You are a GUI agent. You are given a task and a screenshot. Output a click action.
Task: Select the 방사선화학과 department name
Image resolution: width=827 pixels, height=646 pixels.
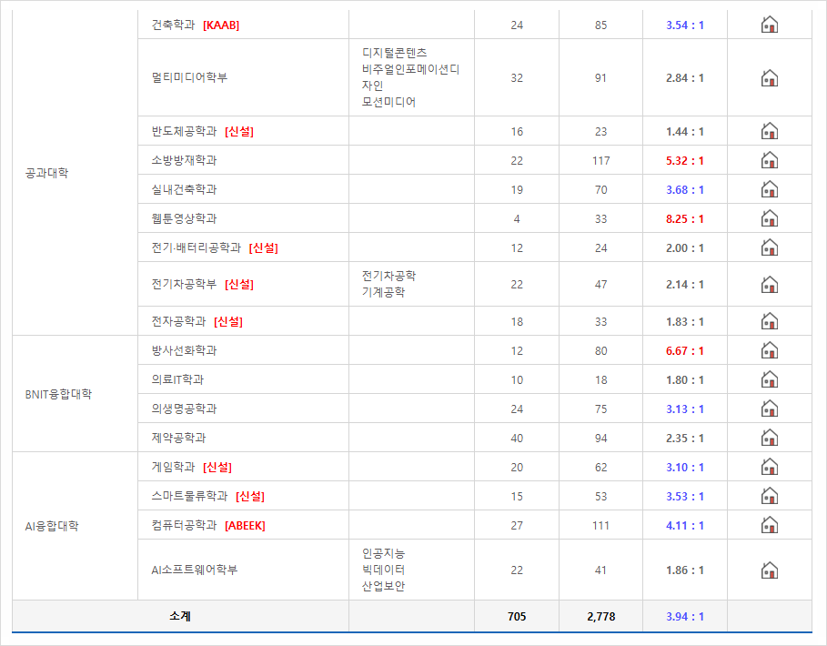pos(184,350)
